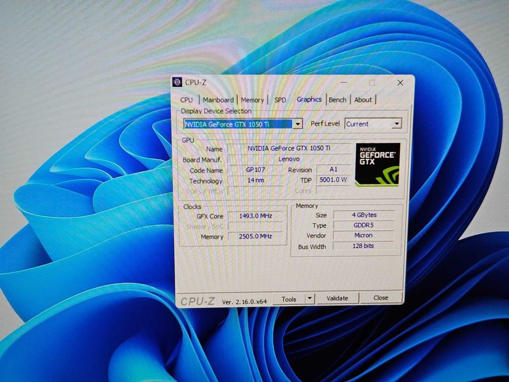Switch to the CPU tab
The width and height of the screenshot is (509, 382).
[187, 100]
